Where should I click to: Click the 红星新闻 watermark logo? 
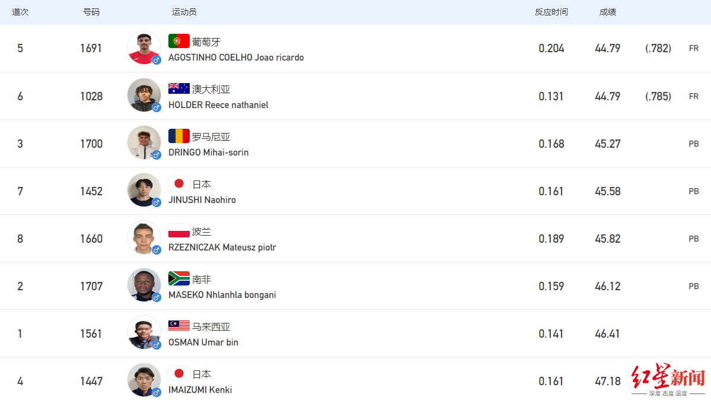[668, 379]
